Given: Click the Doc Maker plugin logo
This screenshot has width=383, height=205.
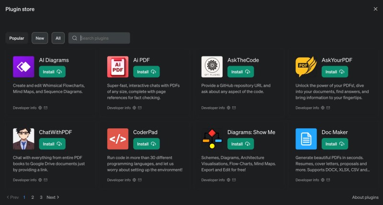Looking at the screenshot, I should pyautogui.click(x=306, y=138).
